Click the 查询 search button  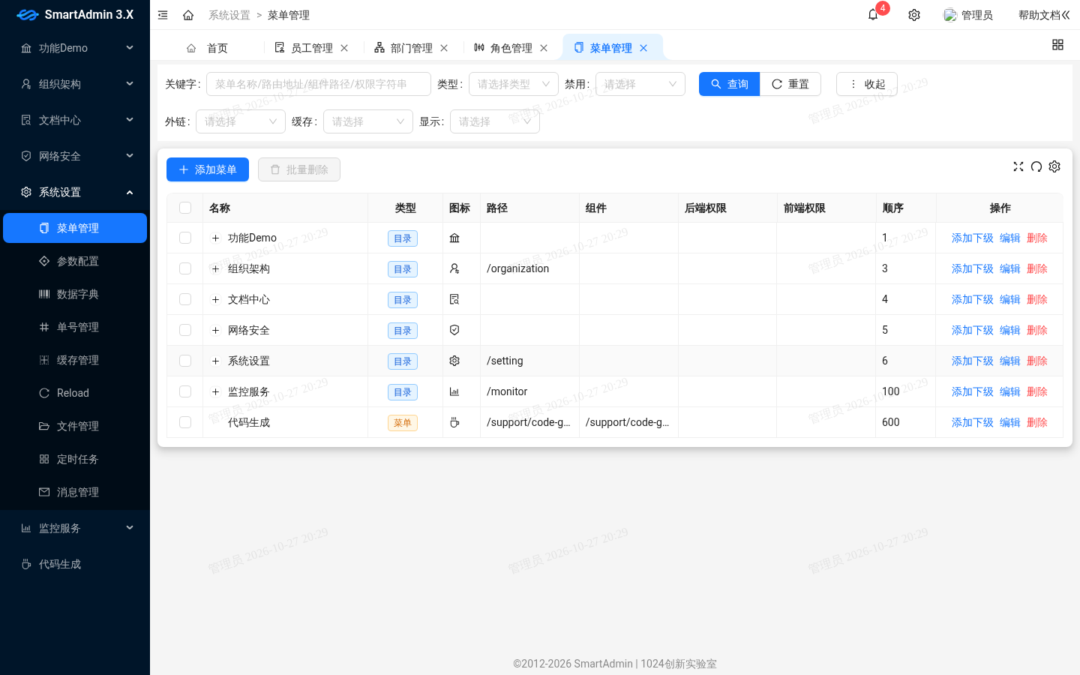coord(730,84)
